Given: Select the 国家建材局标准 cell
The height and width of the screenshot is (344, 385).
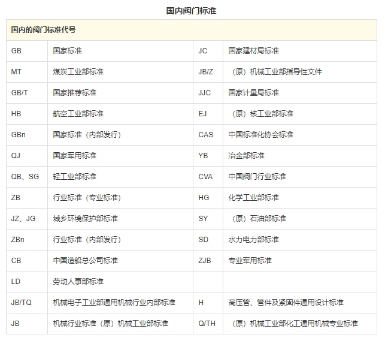Looking at the screenshot, I should click(300, 51).
